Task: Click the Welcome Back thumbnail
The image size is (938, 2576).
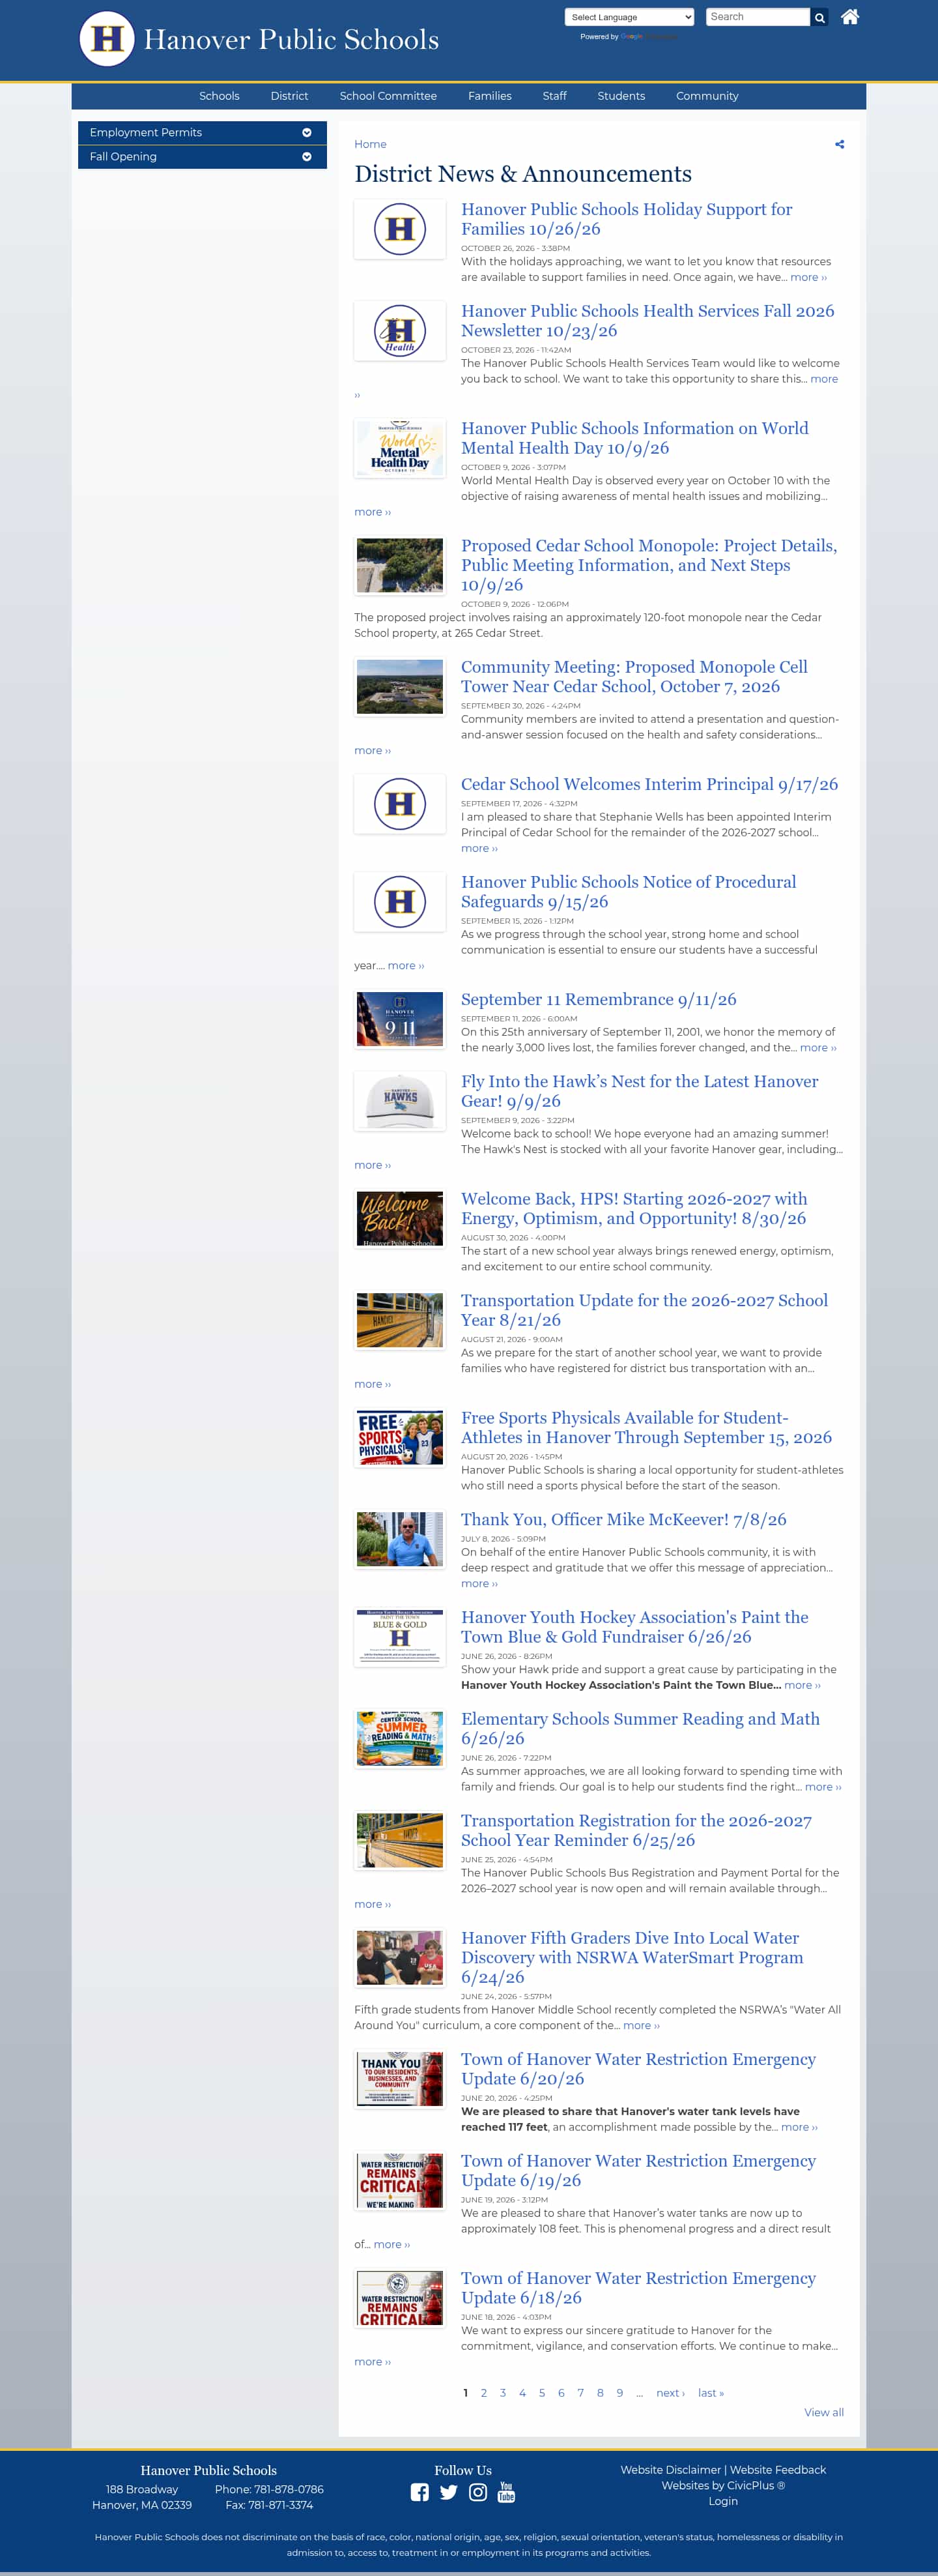Action: tap(399, 1218)
